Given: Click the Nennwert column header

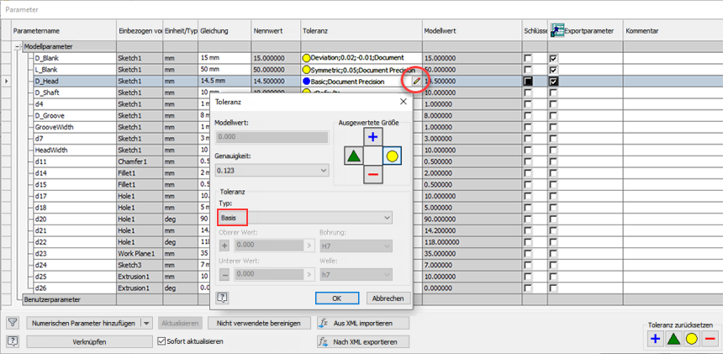Looking at the screenshot, I should click(276, 30).
